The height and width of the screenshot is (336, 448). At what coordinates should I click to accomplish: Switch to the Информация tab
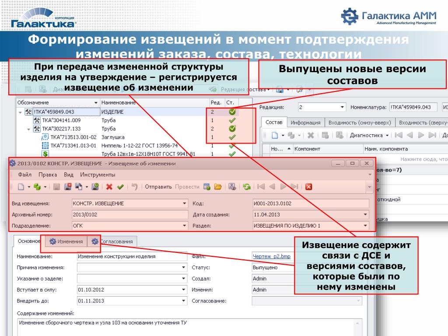tap(305, 122)
